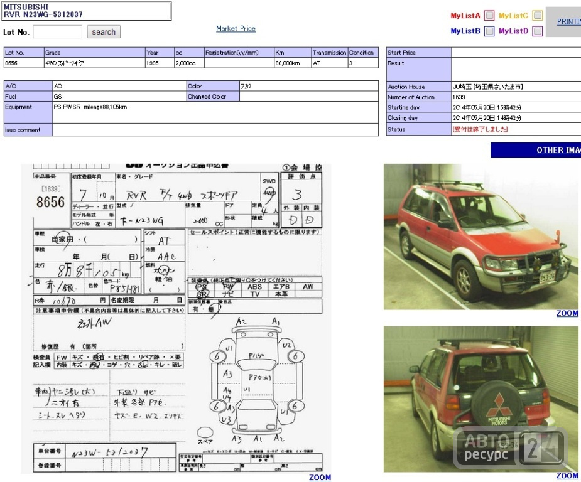Image resolution: width=581 pixels, height=482 pixels.
Task: Click the front view car photo
Action: [x=481, y=237]
